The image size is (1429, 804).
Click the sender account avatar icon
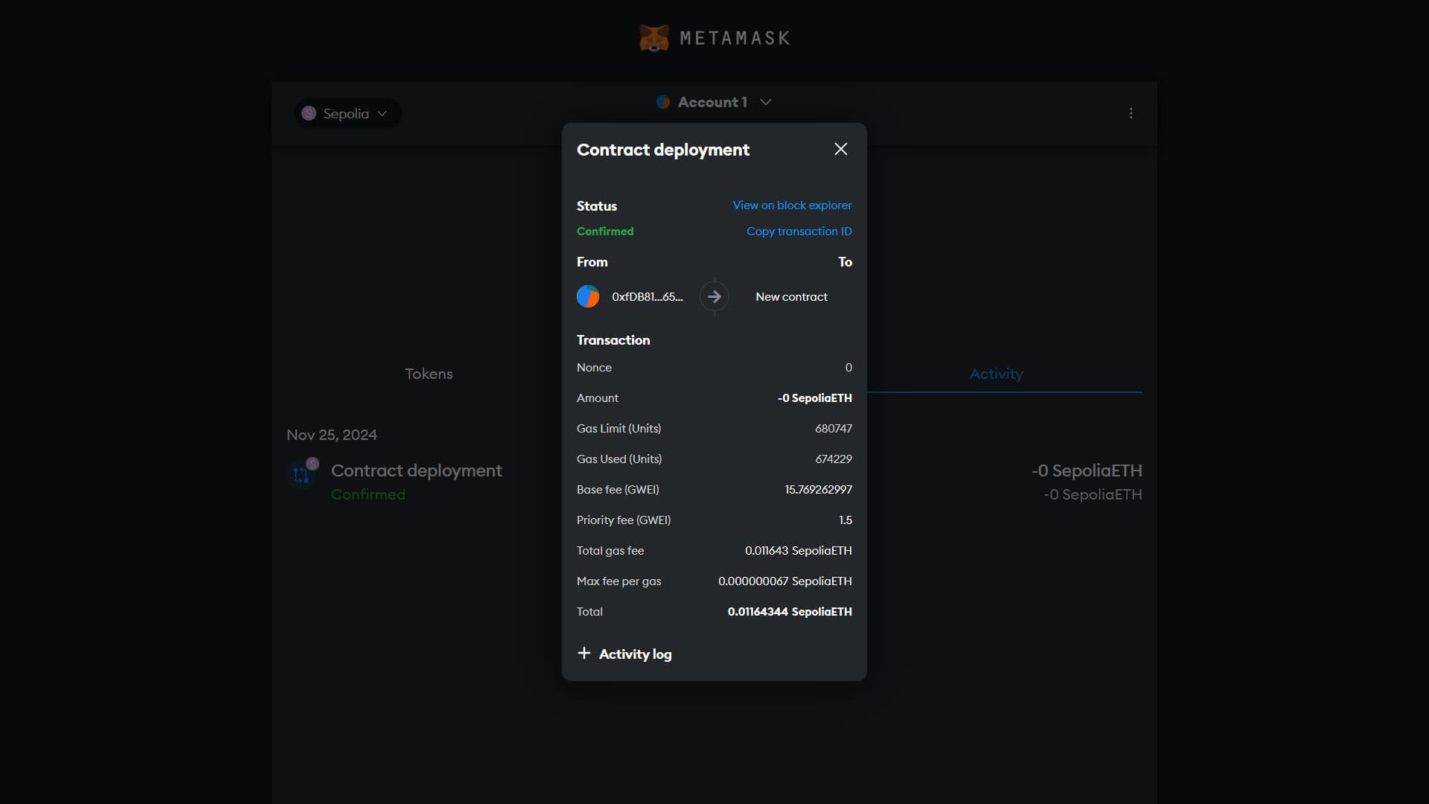588,296
